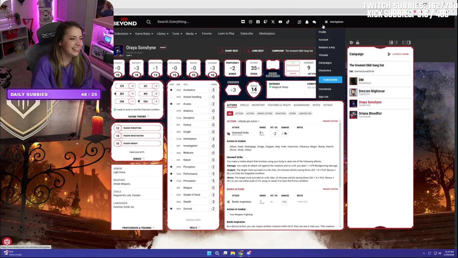Choose Sign Out from the user menu

tap(323, 97)
